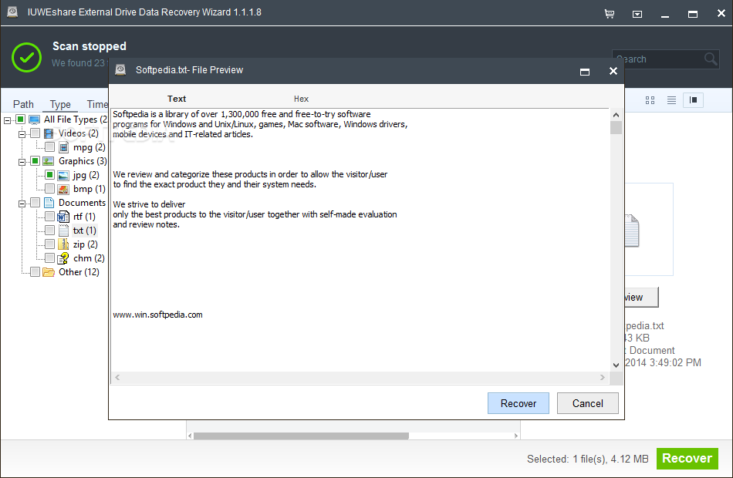Click the preview horizontal scroll left arrow
733x478 pixels.
[117, 377]
